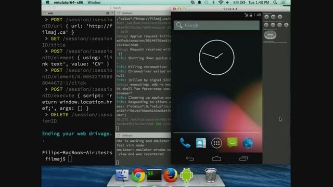Tap the analog clock widget

(216, 58)
